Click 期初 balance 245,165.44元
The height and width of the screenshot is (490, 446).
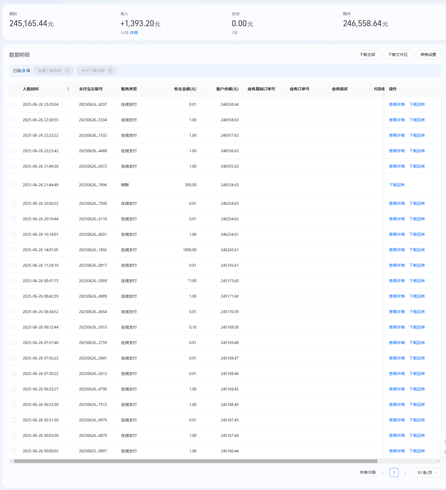coord(31,23)
